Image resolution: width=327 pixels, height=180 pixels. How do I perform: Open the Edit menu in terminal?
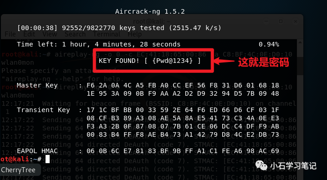click(28, 34)
